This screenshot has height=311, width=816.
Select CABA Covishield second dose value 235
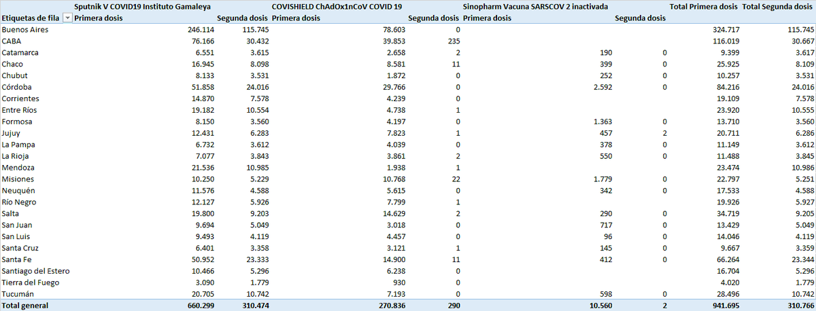pos(453,41)
